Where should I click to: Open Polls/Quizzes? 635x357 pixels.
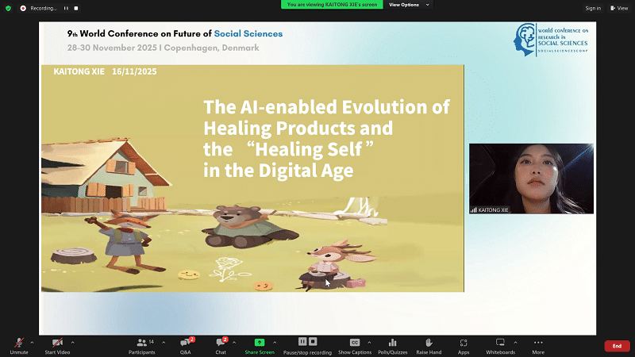392,344
